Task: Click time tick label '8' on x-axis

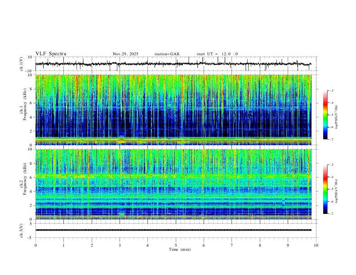Action: (x=260, y=245)
